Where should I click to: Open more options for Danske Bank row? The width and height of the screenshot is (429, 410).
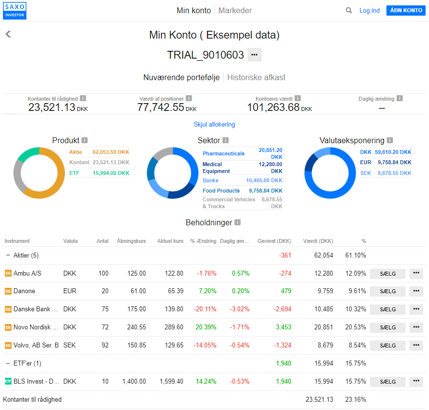coord(416,309)
